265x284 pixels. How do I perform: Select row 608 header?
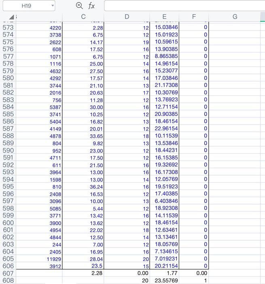(x=8, y=280)
